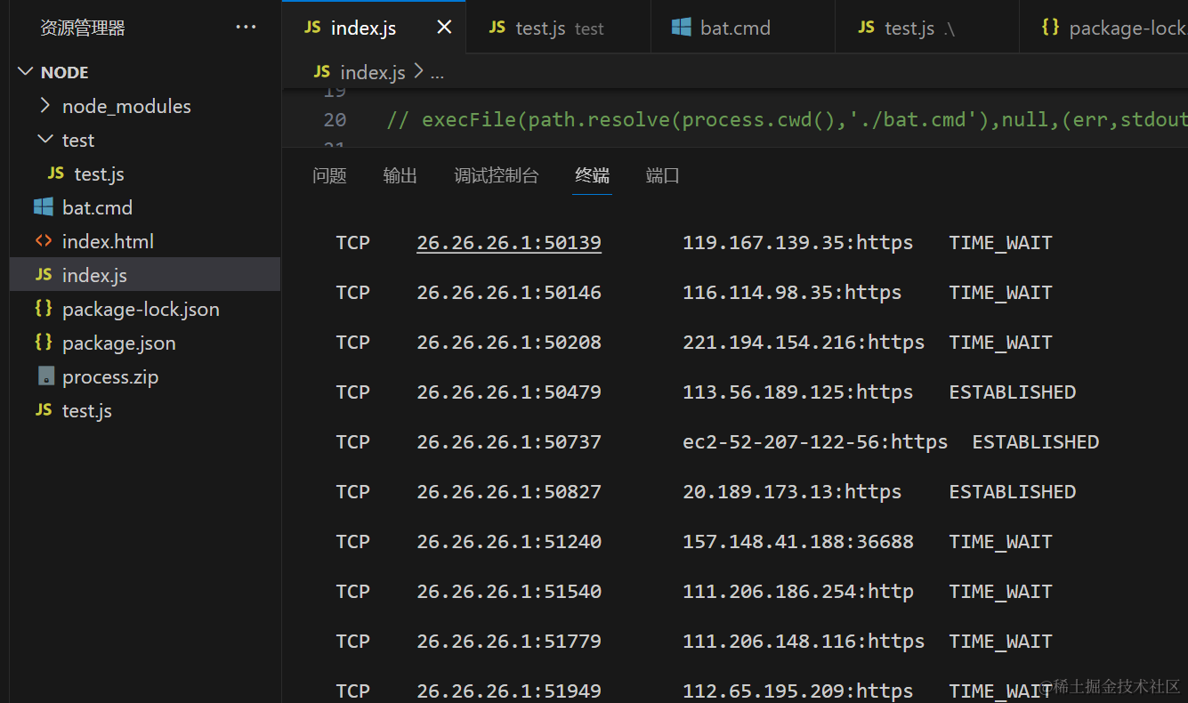The width and height of the screenshot is (1188, 703).
Task: Click 20.189.173.13:https in the terminal
Action: (x=792, y=492)
